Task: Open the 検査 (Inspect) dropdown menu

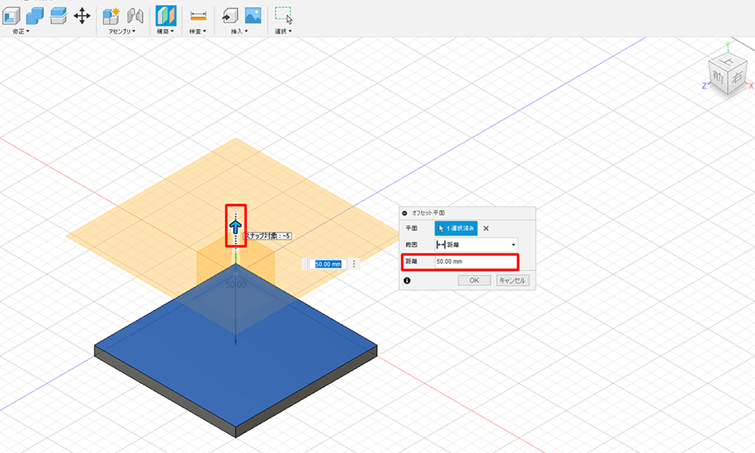Action: (x=198, y=31)
